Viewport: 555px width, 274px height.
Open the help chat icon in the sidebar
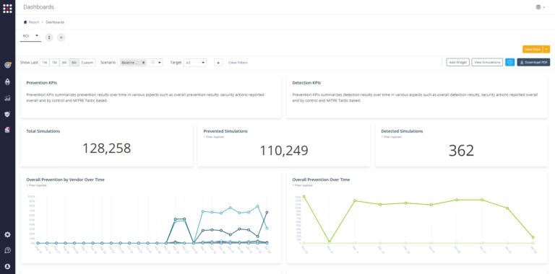point(7,250)
